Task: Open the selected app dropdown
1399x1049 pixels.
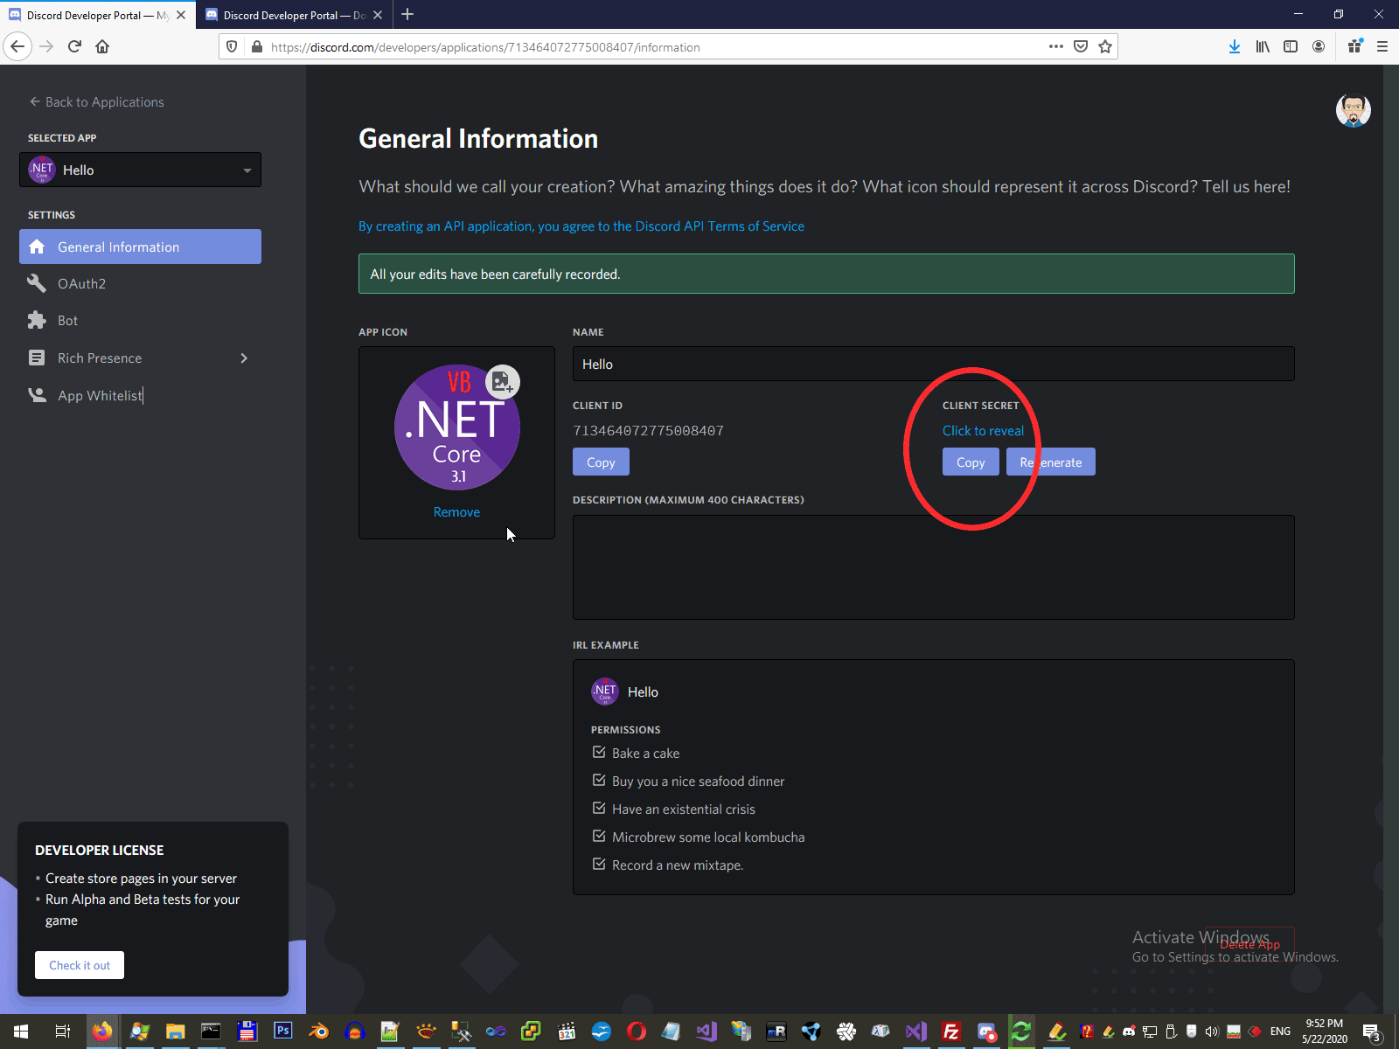Action: click(140, 170)
